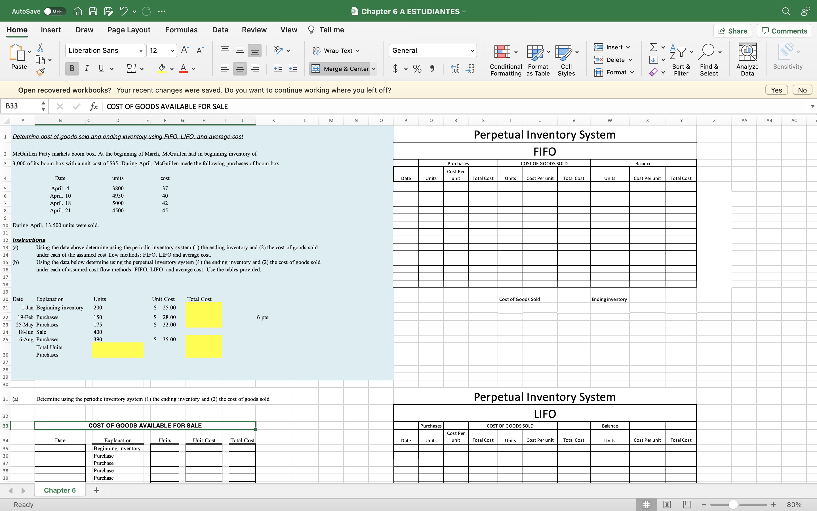Select the Chapter 6 sheet tab
This screenshot has width=817, height=511.
[x=60, y=490]
